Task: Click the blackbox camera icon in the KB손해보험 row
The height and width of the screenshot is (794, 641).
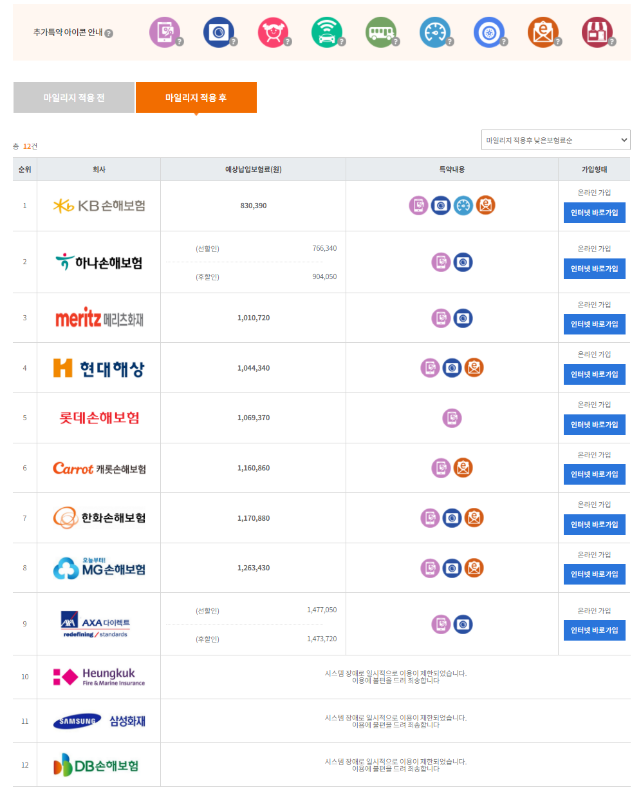Action: [441, 206]
